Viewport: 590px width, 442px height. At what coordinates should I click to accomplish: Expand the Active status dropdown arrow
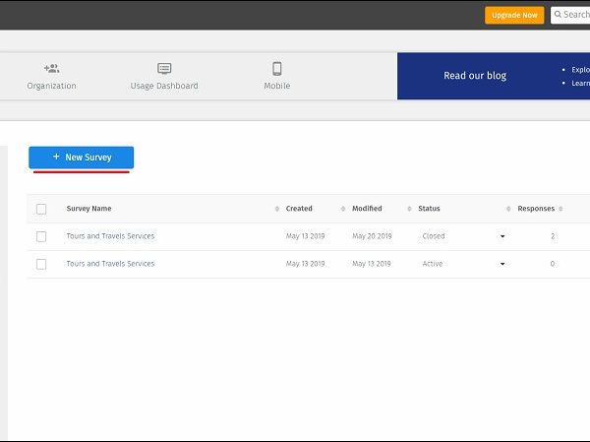coord(501,264)
